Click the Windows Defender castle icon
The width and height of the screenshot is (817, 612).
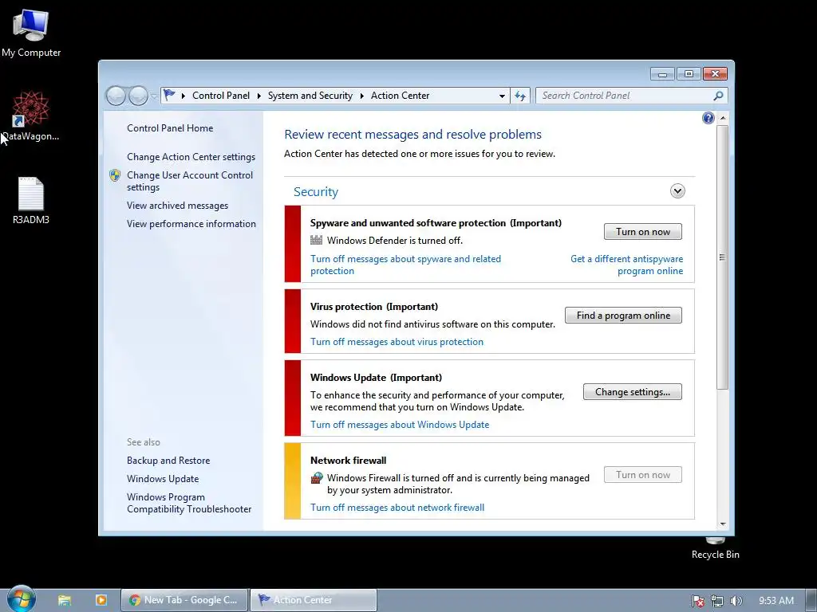click(x=316, y=240)
